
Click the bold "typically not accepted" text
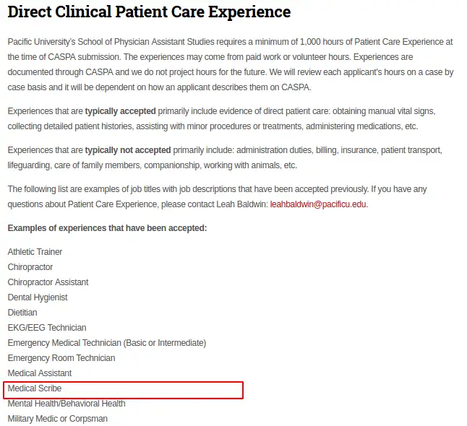pos(128,150)
